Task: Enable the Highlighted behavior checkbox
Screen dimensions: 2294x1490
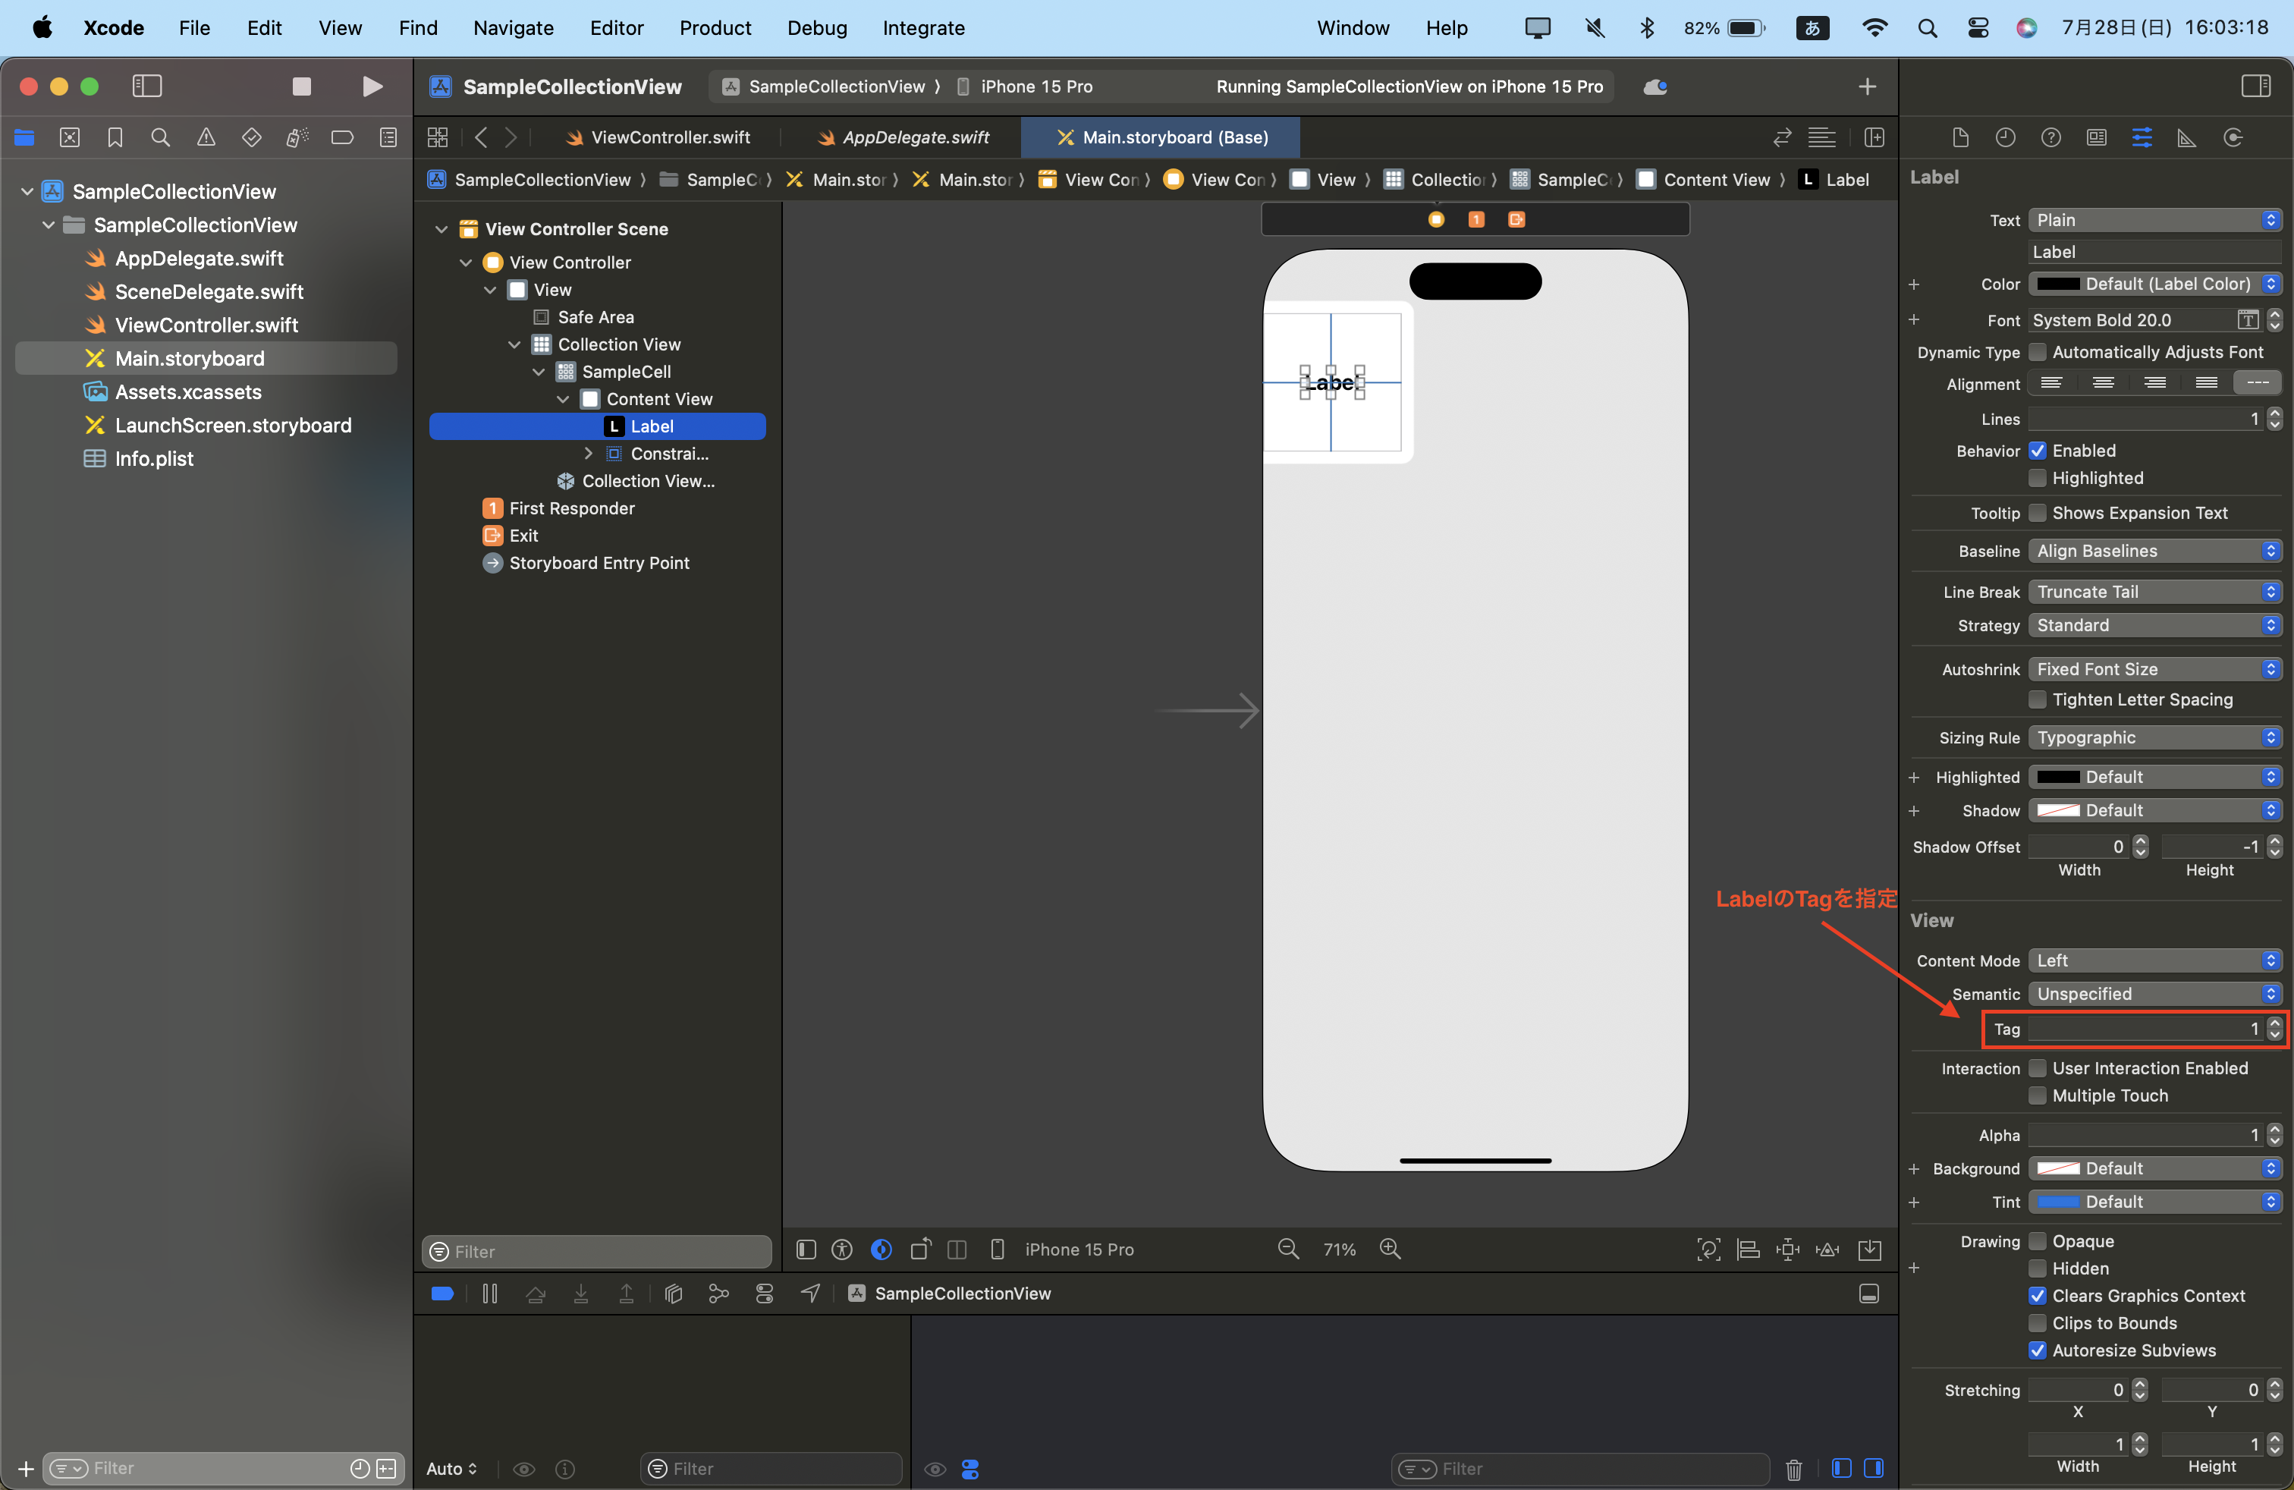Action: (2038, 478)
